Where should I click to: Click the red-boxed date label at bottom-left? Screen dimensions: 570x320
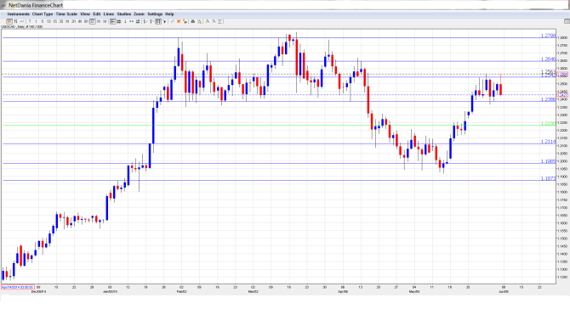coord(18,287)
